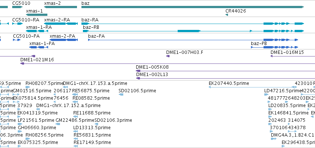Select the SD02106.5prime EST glyph

(x=121, y=94)
